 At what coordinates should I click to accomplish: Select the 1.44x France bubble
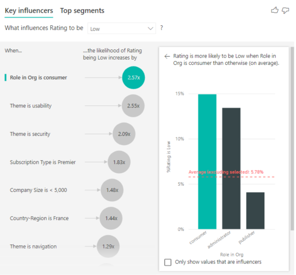[x=111, y=218]
